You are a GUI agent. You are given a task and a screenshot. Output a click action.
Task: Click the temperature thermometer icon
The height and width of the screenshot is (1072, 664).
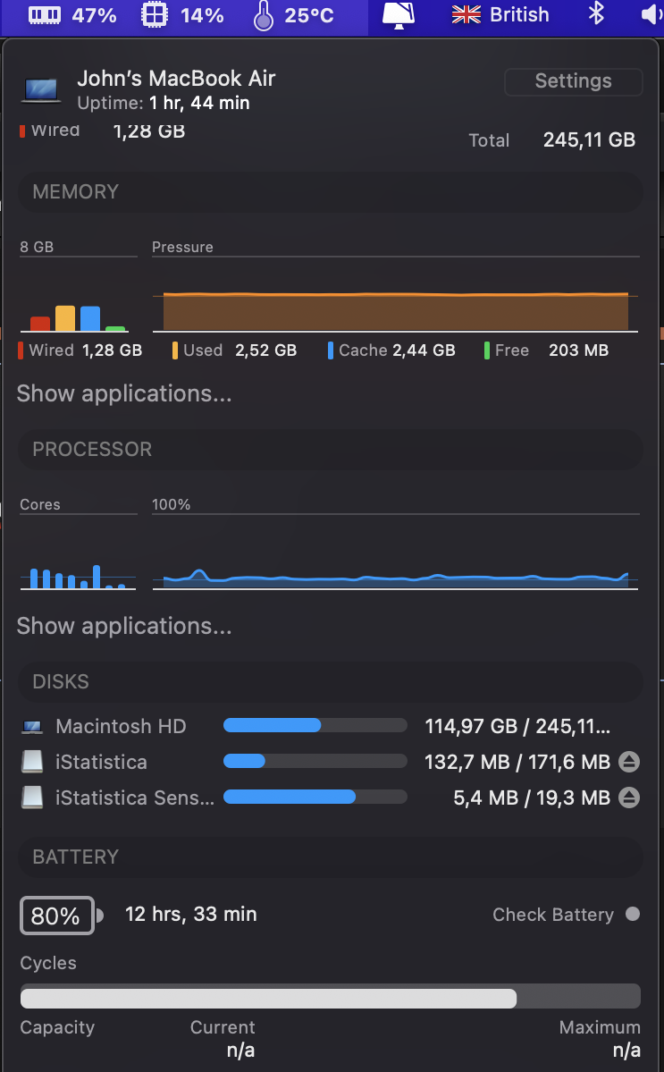[x=263, y=15]
